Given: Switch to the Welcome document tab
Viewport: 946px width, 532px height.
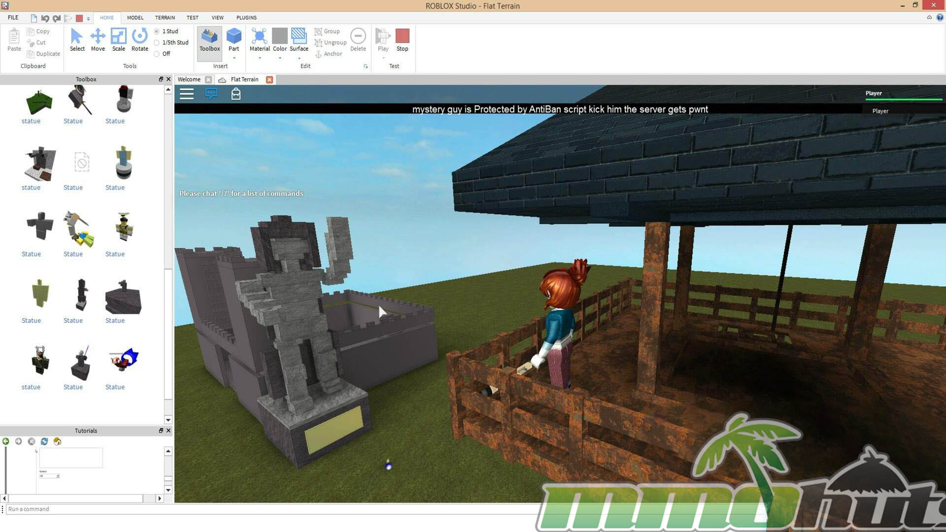Looking at the screenshot, I should coord(189,79).
